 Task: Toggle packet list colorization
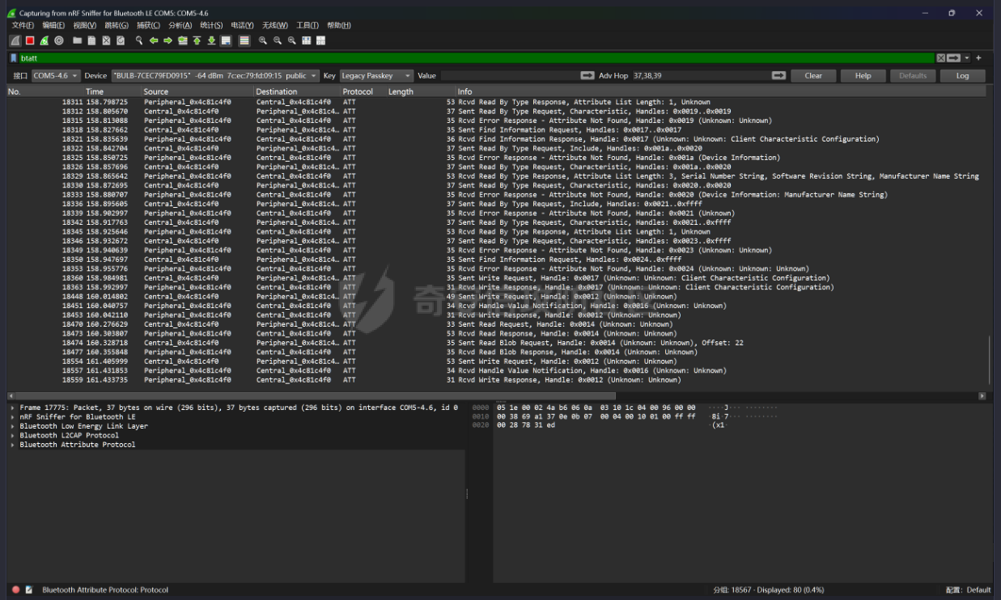click(244, 40)
